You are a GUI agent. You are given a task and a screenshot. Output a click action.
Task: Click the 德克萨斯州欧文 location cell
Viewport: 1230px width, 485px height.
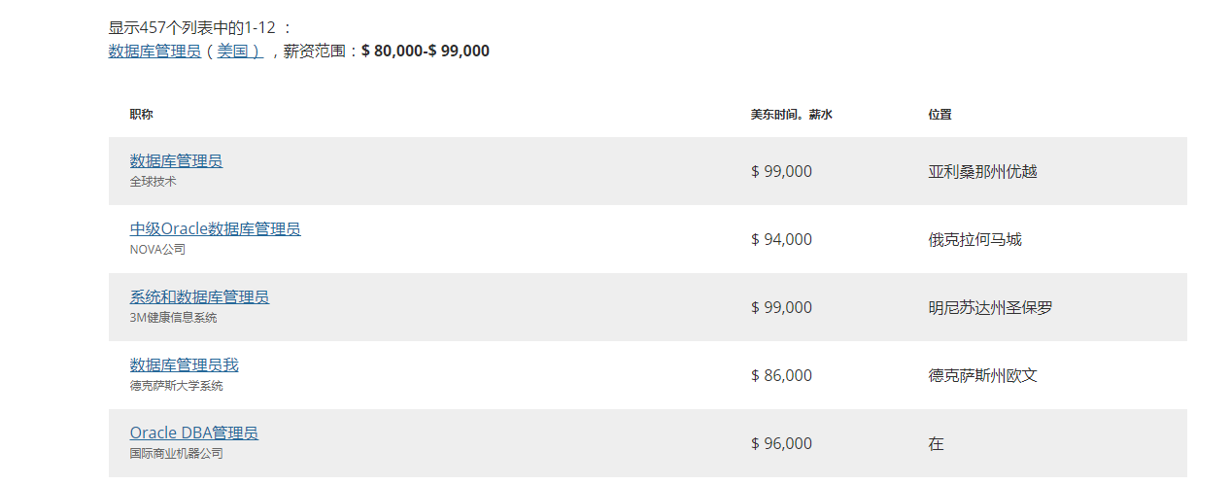pos(982,375)
